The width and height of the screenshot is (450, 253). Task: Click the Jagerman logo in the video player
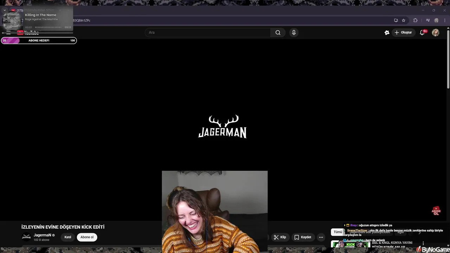(x=223, y=126)
